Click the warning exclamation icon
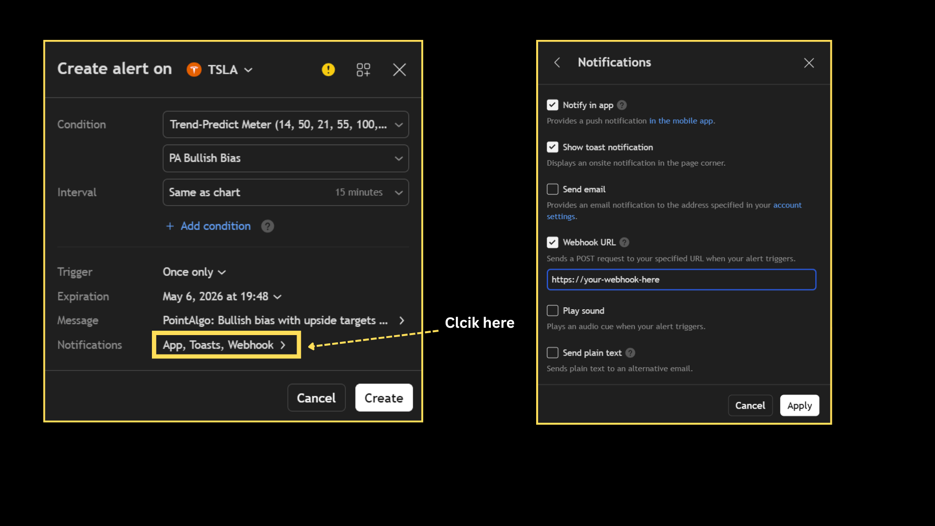Viewport: 935px width, 526px height. point(328,70)
